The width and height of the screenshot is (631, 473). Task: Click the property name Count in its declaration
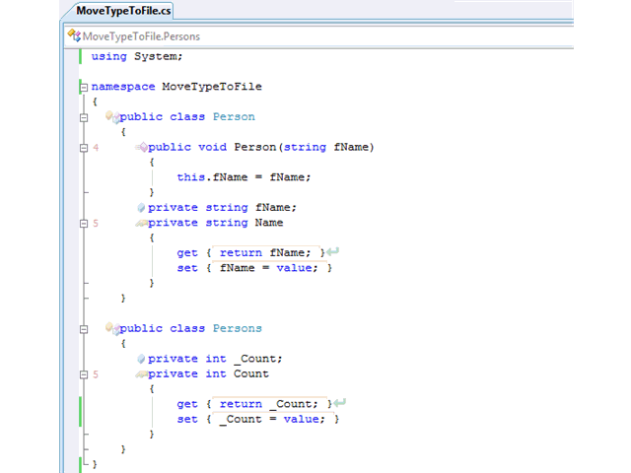pos(251,373)
